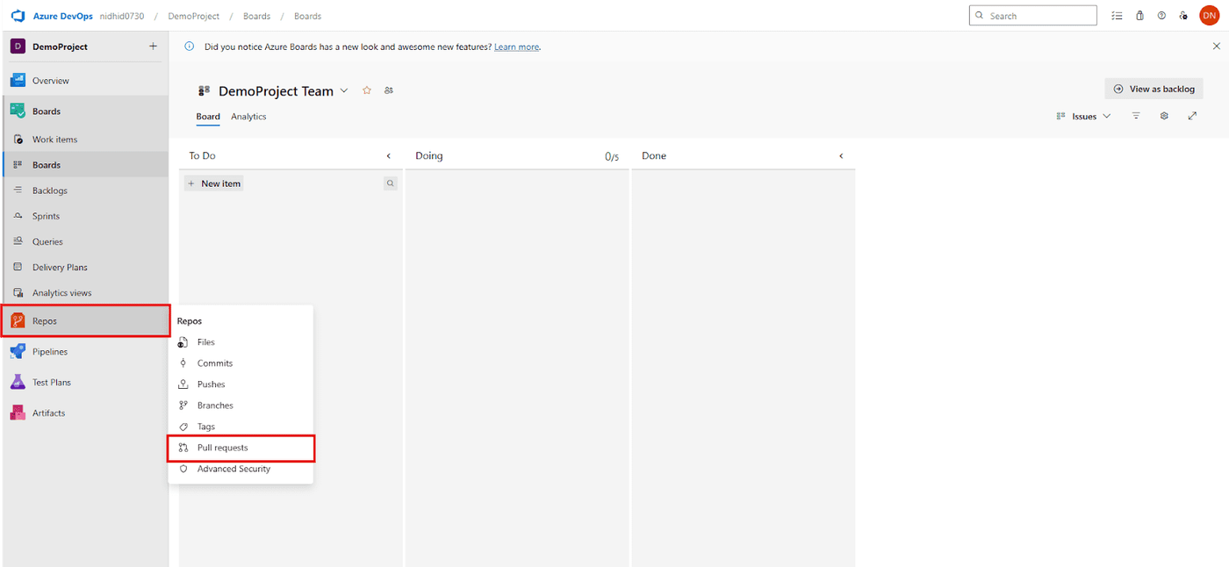Follow the Learn more link
The height and width of the screenshot is (567, 1229).
pyautogui.click(x=517, y=47)
